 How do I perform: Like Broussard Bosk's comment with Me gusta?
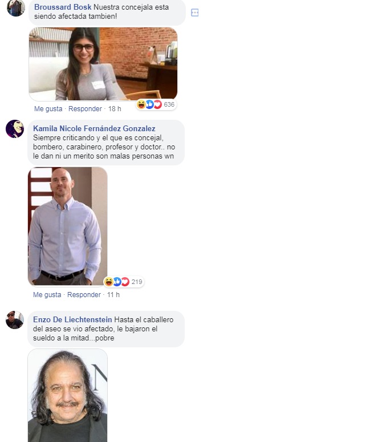(x=48, y=109)
